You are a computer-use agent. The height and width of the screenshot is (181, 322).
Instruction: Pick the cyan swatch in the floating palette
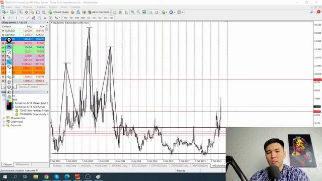[8, 101]
